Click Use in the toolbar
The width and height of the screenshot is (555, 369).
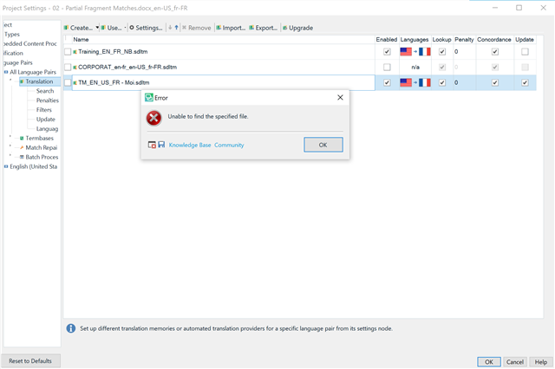click(111, 28)
